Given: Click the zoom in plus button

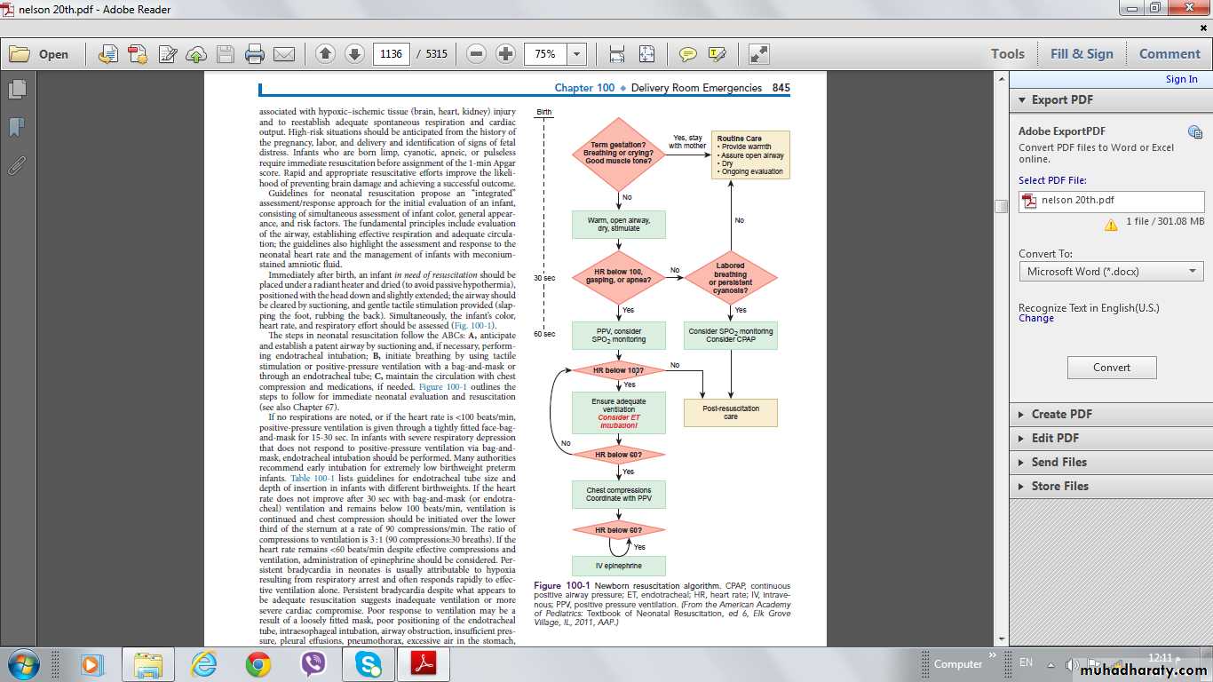Looking at the screenshot, I should pos(506,54).
